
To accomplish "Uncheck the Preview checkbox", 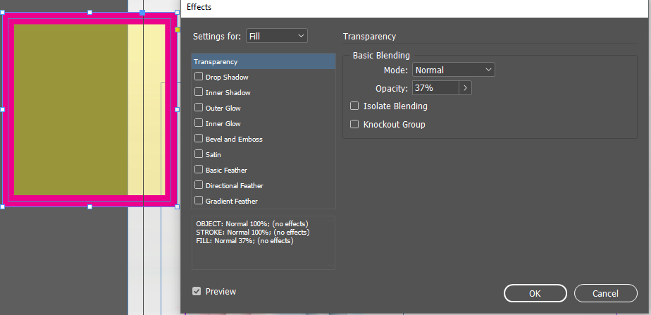I will (197, 291).
